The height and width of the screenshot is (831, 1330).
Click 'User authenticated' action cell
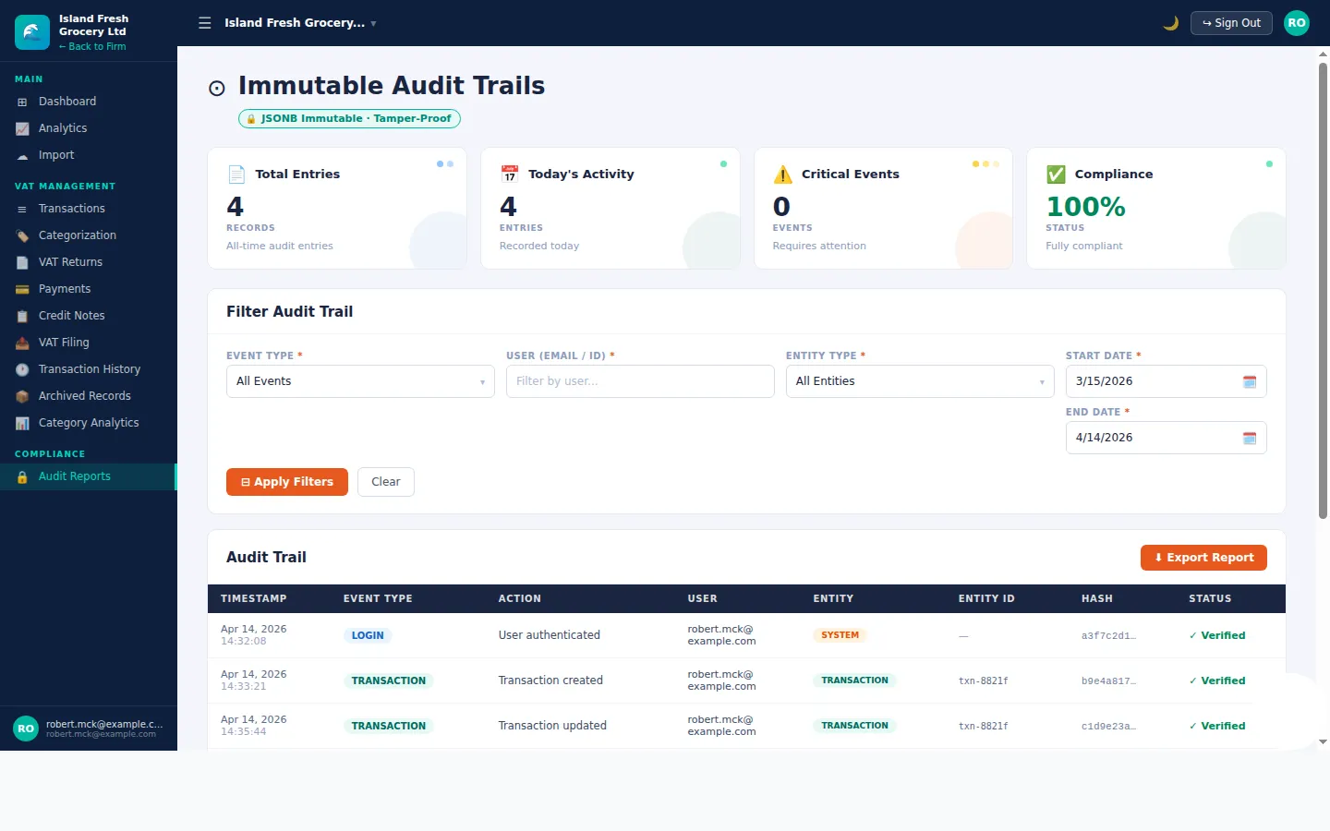coord(549,635)
